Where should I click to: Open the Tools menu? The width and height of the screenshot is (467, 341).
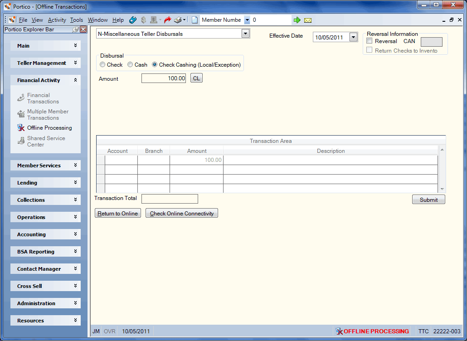coord(77,20)
